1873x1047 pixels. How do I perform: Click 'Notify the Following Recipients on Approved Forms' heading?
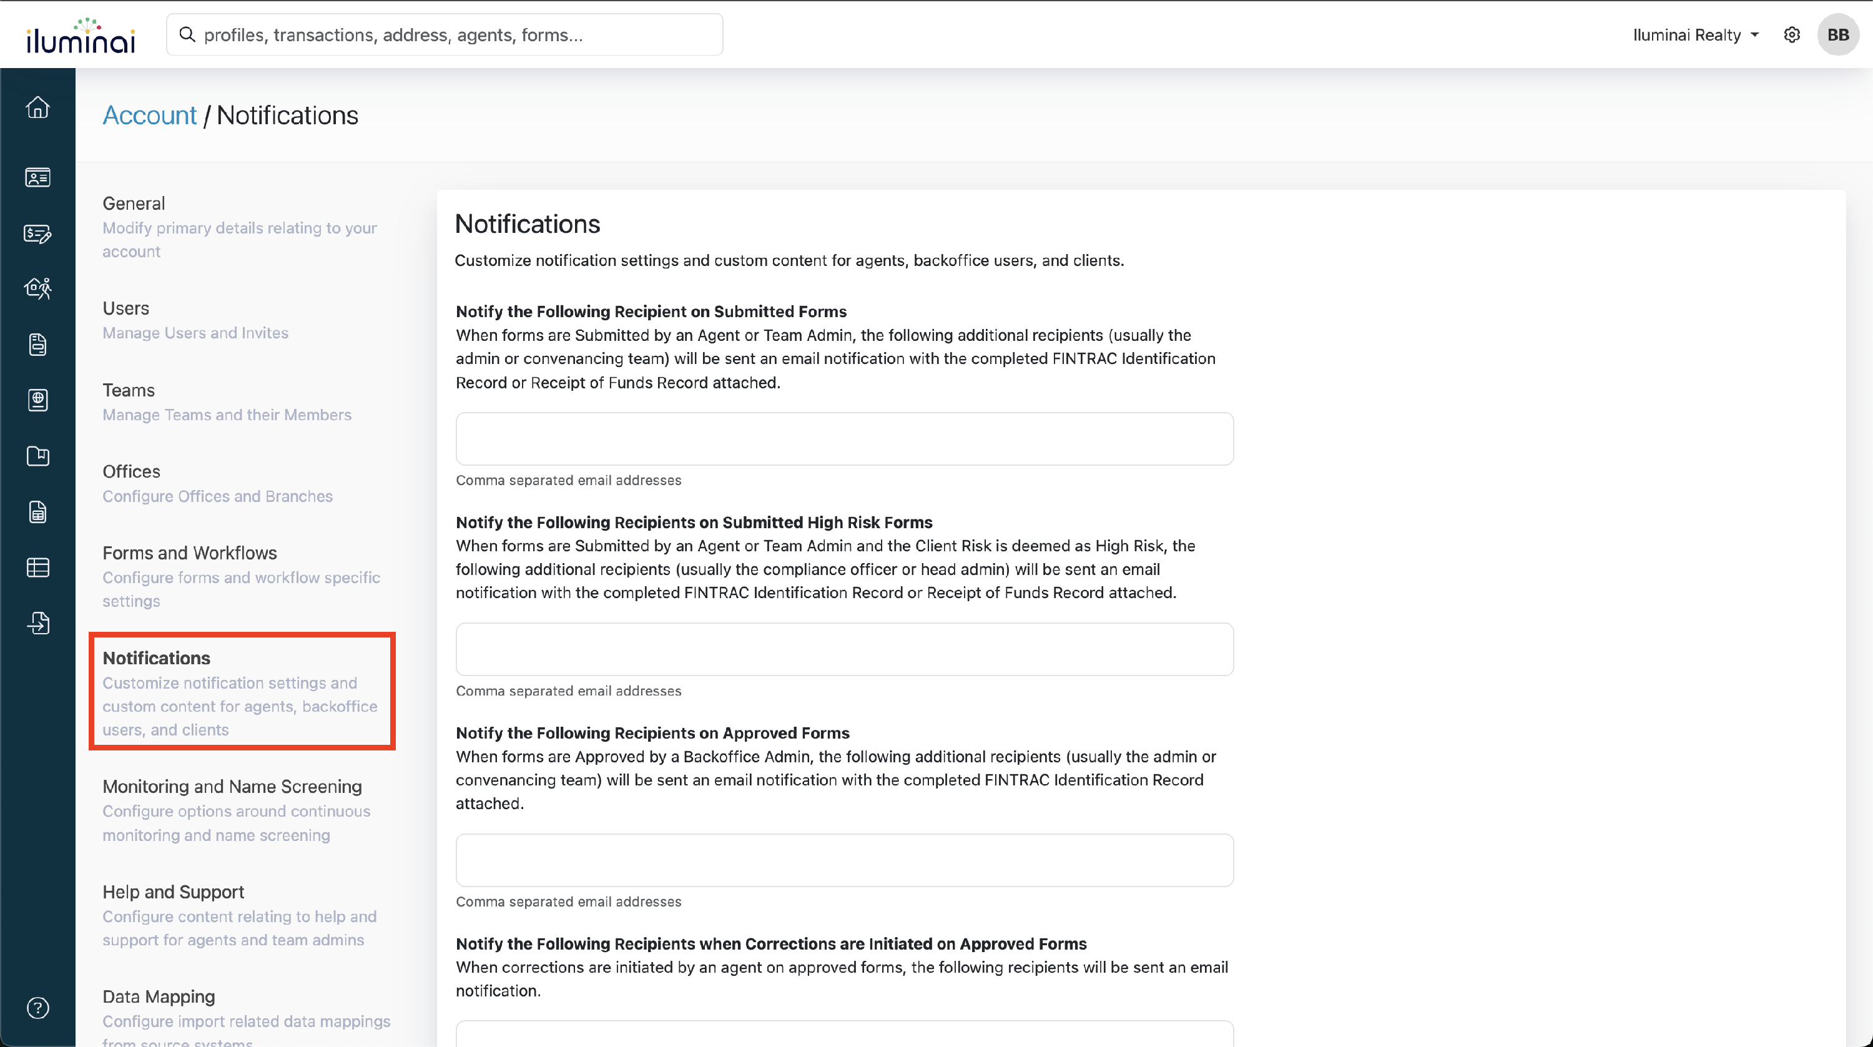pos(652,733)
